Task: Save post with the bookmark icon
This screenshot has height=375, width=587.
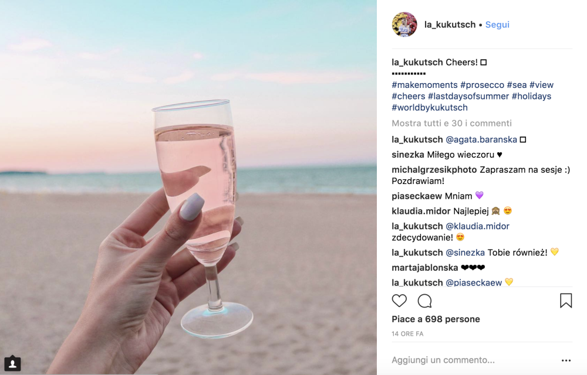Action: point(566,301)
